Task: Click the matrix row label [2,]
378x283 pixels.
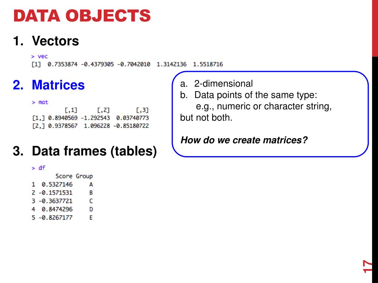Action: click(38, 126)
